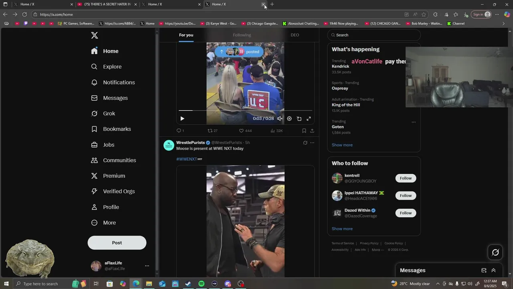Open Jobs section
The image size is (513, 289).
tap(103, 144)
